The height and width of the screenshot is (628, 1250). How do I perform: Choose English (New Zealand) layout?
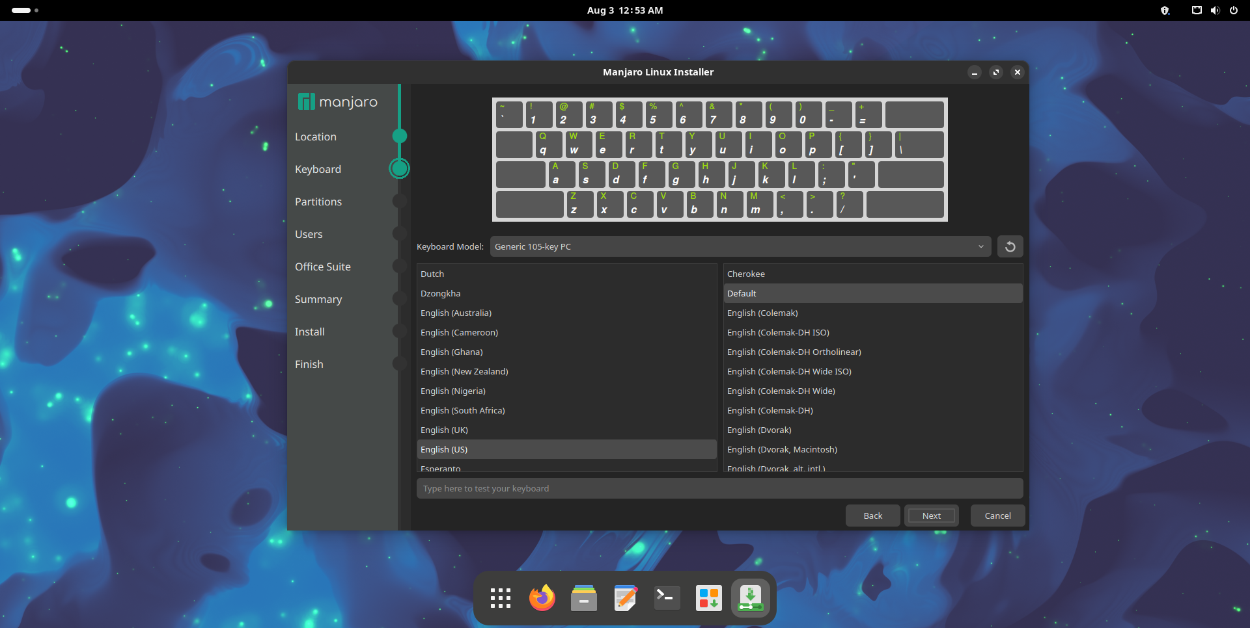(x=566, y=371)
